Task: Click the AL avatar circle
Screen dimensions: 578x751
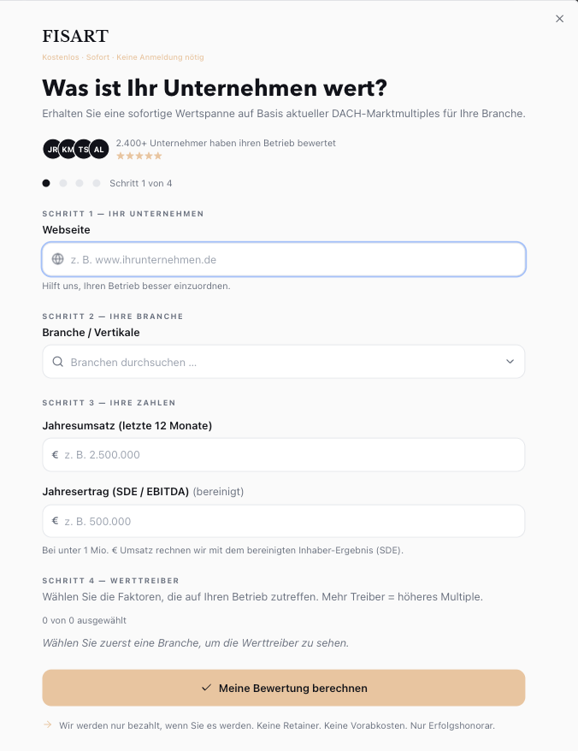Action: 98,149
